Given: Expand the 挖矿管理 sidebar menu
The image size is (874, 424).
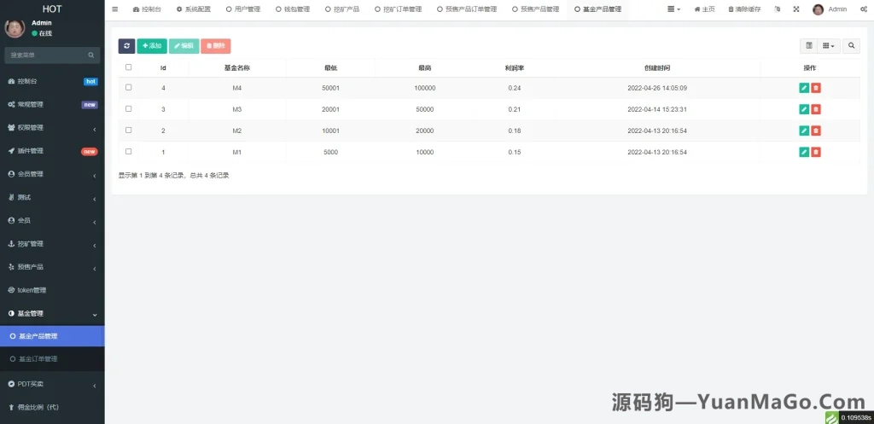Looking at the screenshot, I should 52,244.
